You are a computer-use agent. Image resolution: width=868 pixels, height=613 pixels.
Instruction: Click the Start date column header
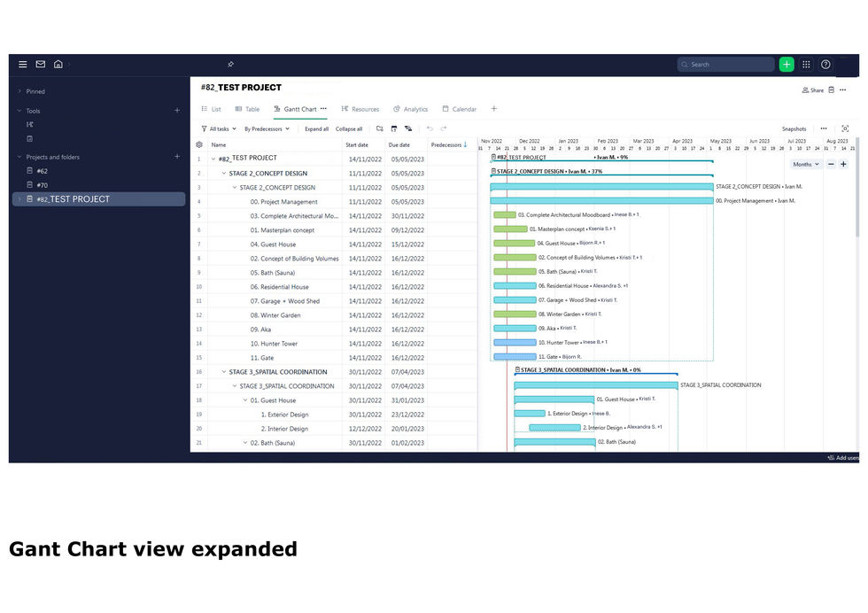(x=357, y=145)
